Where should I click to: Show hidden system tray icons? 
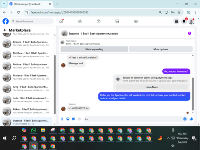[168, 138]
